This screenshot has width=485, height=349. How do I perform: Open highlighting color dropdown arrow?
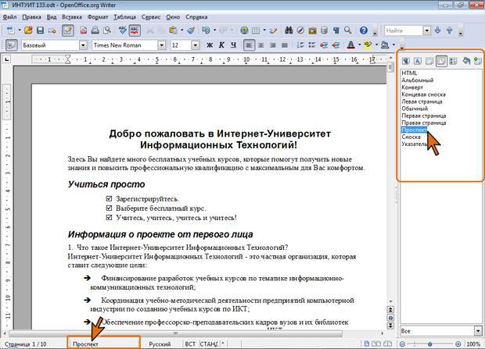[377, 45]
